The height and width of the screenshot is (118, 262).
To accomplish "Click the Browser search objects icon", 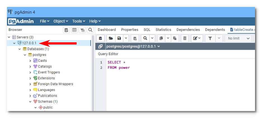I will (x=90, y=30).
